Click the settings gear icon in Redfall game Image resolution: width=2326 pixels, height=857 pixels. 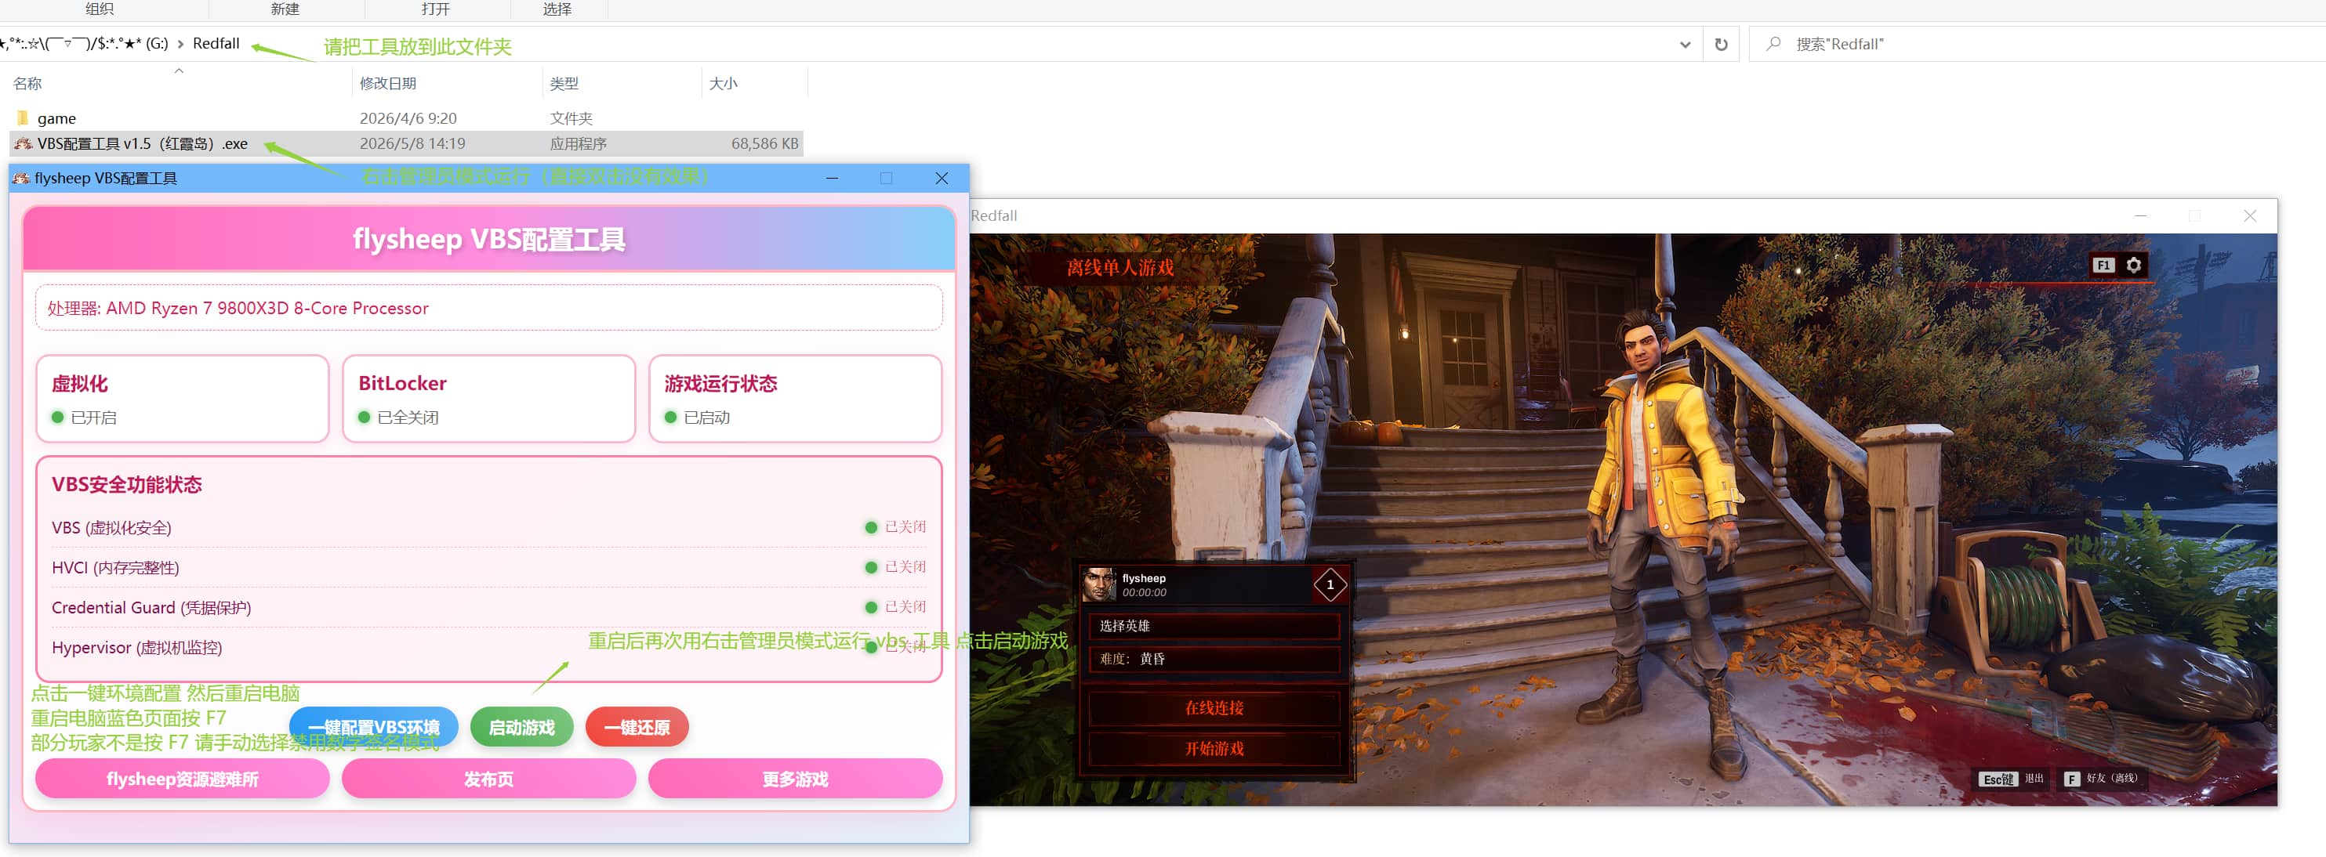point(2133,266)
